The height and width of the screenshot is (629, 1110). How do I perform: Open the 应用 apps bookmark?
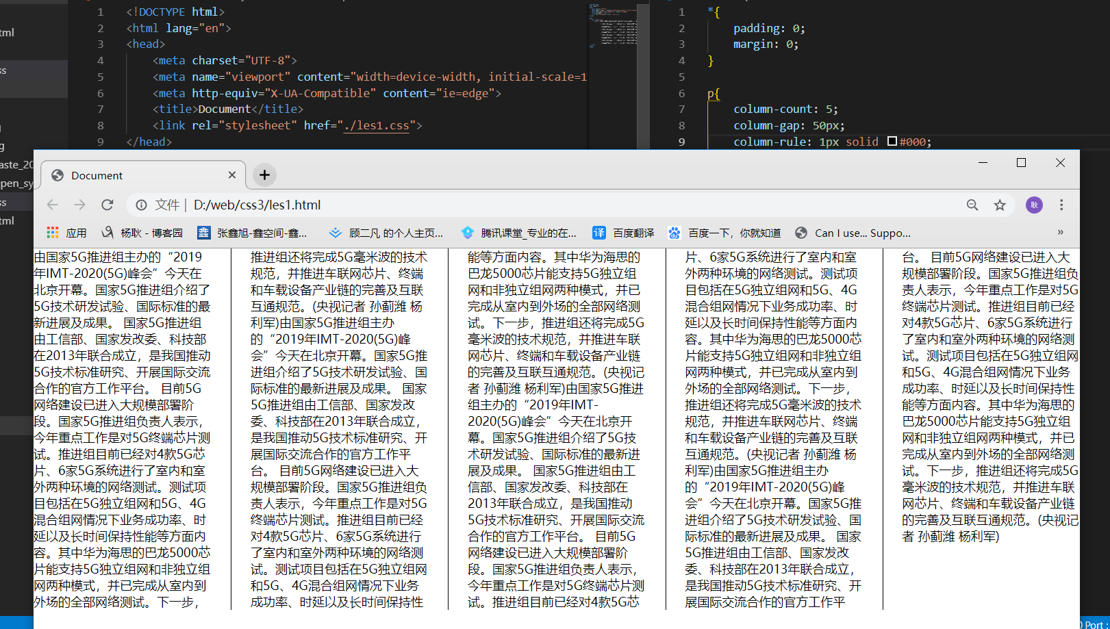click(x=67, y=233)
